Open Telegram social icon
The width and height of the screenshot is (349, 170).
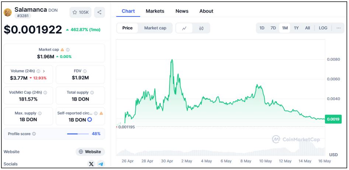tap(101, 164)
